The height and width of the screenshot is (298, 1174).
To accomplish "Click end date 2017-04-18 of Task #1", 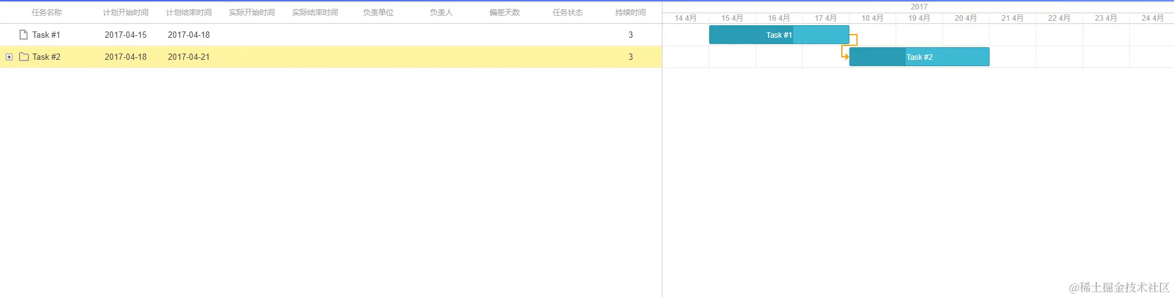I will tap(189, 35).
